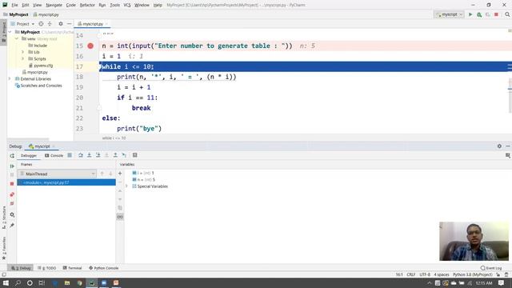Click the UTF-8 encoding status entry
The height and width of the screenshot is (288, 512).
coord(425,274)
